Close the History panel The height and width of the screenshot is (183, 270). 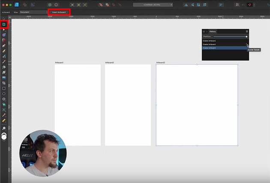pos(204,32)
